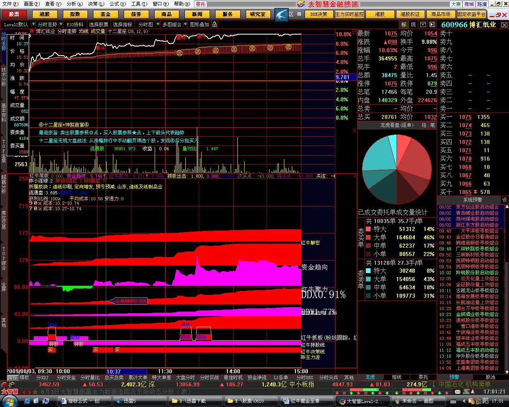Select the 短线 tab at the bottom
The height and width of the screenshot is (407, 509).
pos(396,377)
